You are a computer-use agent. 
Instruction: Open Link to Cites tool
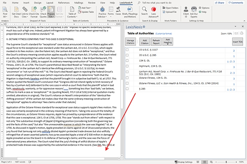click(x=25, y=12)
